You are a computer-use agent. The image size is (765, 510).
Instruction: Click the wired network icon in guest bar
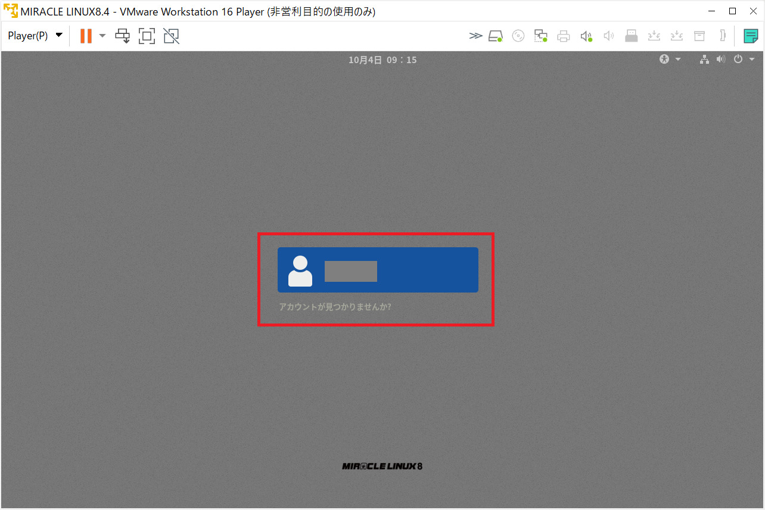tap(704, 59)
